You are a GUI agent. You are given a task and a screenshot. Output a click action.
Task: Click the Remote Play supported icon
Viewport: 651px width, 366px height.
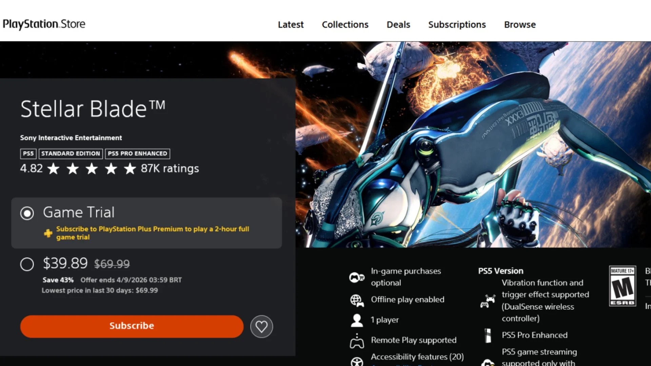[357, 341]
